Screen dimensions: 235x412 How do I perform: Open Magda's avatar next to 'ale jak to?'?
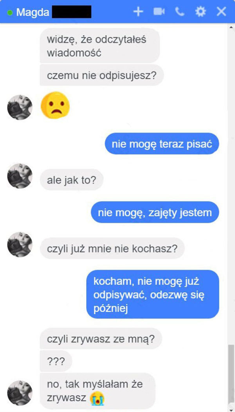(x=20, y=176)
